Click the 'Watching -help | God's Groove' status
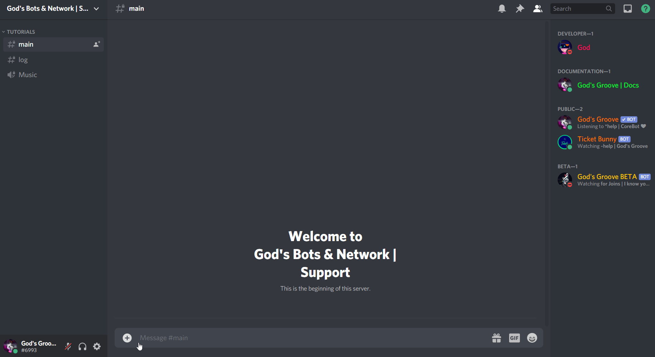 pos(613,146)
